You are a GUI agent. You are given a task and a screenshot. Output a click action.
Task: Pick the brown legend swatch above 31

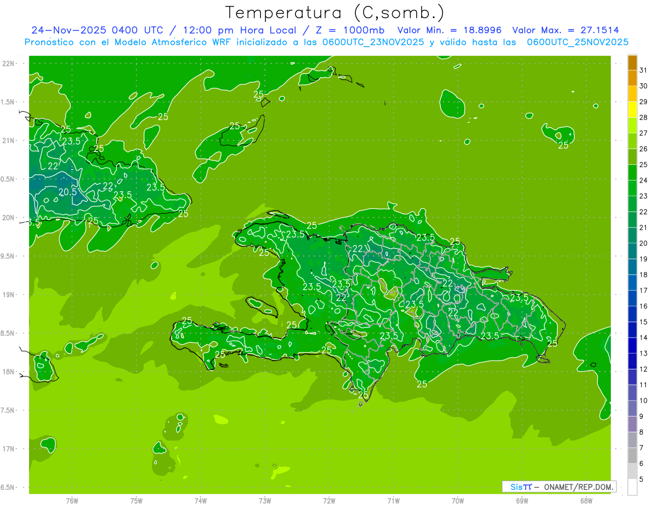point(632,62)
